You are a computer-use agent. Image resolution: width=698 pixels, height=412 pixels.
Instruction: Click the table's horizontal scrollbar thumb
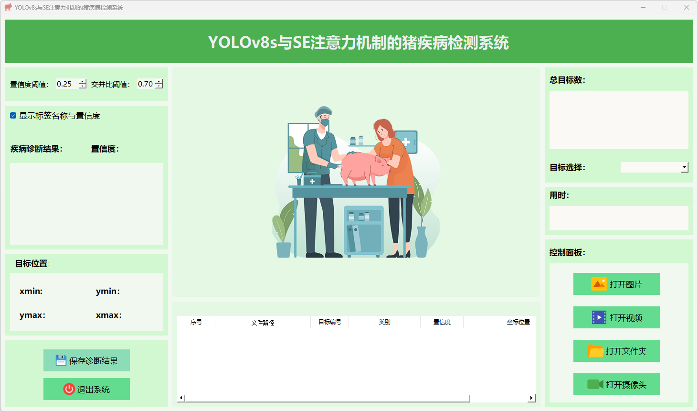click(328, 398)
